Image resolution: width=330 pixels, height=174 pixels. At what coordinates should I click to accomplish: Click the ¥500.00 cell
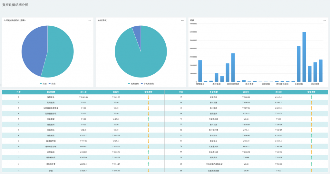(x=278, y=164)
